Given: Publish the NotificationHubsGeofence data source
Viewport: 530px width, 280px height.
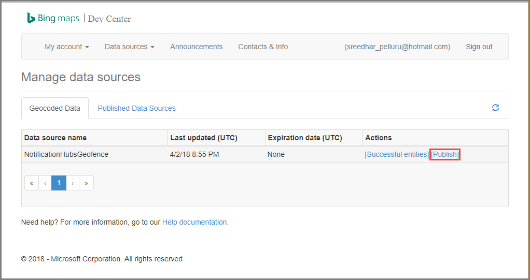Looking at the screenshot, I should tap(445, 154).
